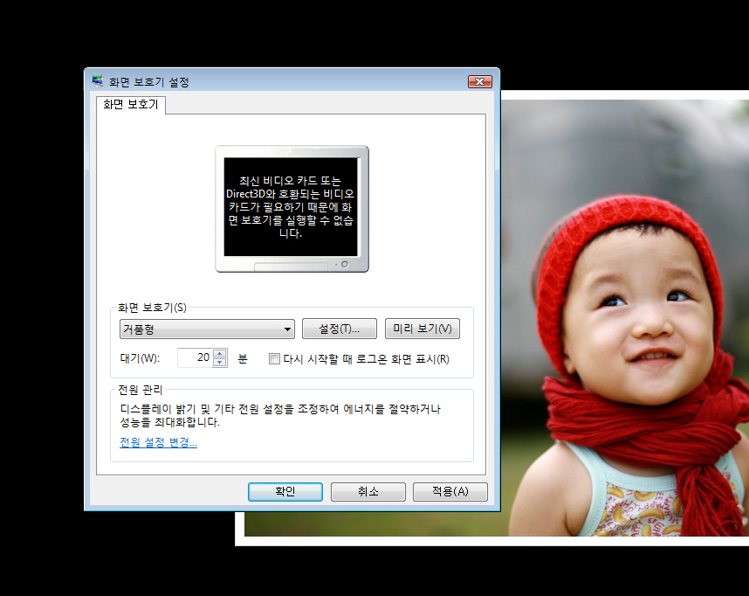Open the 전원 설정 변경... link
The width and height of the screenshot is (749, 596).
pos(158,442)
